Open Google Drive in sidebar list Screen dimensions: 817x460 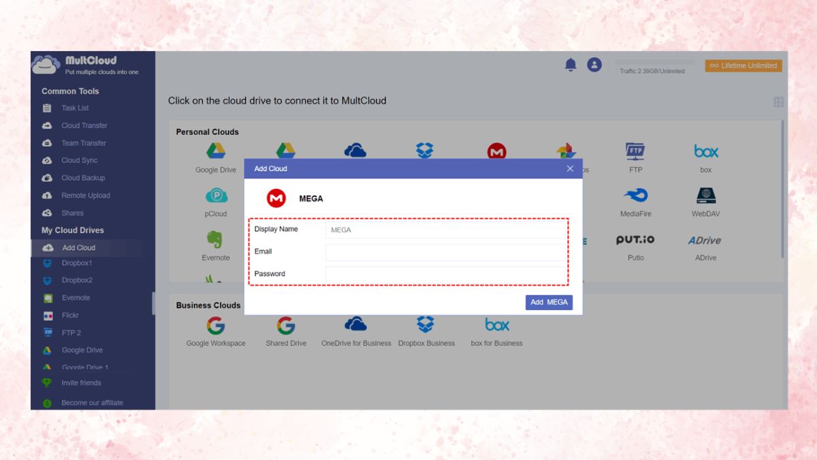tap(82, 350)
